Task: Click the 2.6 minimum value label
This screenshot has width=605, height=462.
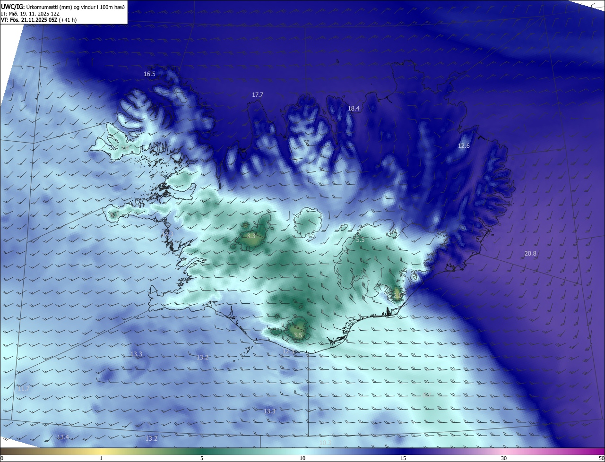Action: pos(397,296)
